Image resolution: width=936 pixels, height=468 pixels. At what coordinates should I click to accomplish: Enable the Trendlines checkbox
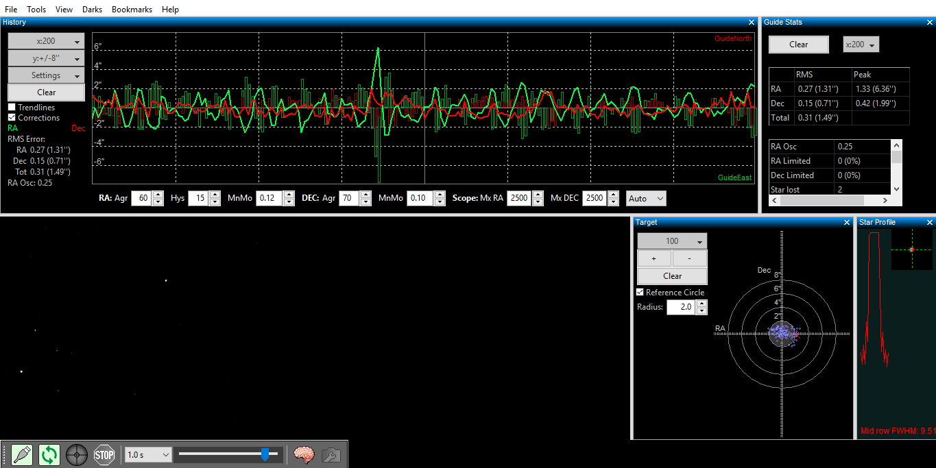(12, 108)
